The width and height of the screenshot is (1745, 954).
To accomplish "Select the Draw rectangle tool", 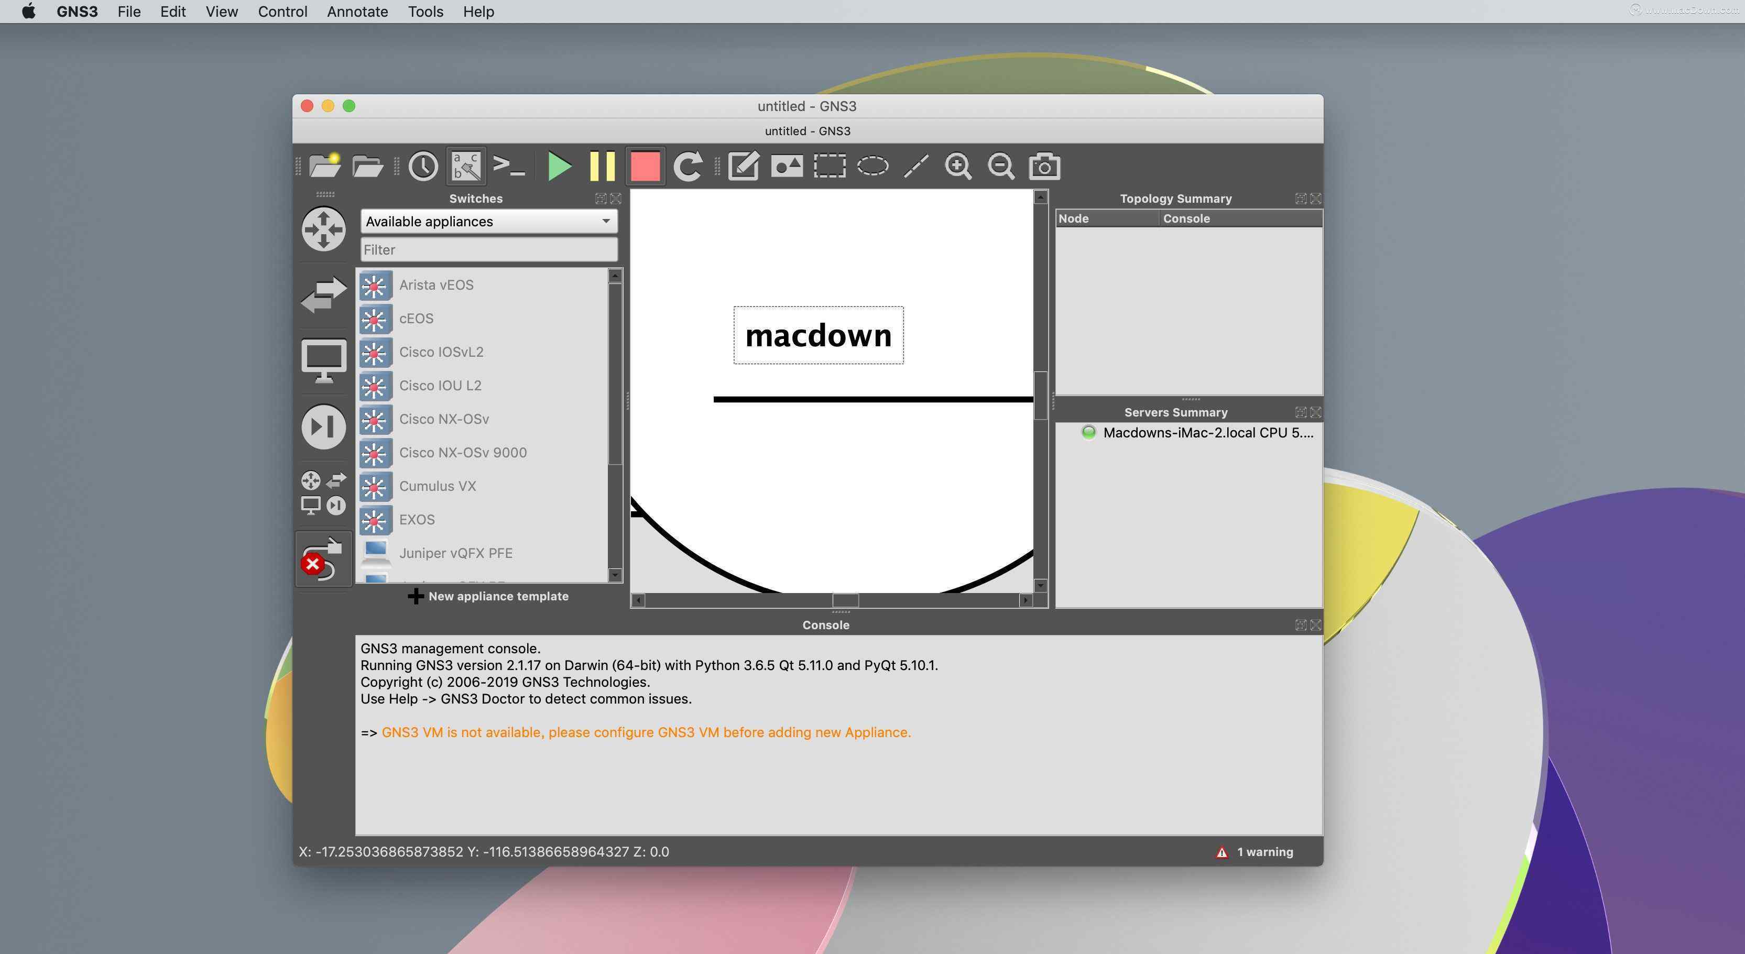I will click(829, 166).
